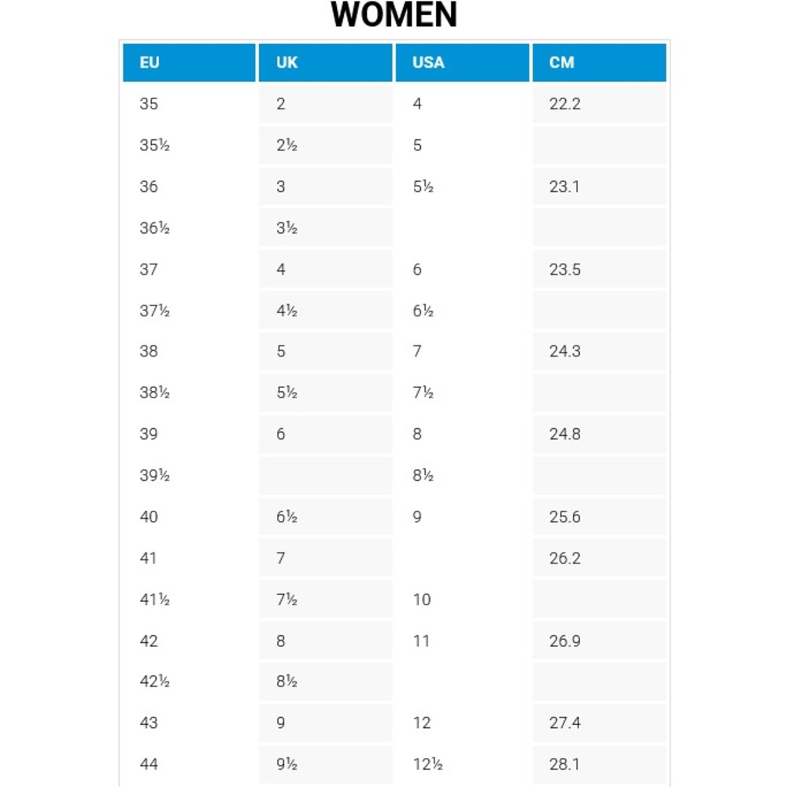Screen dimensions: 787x787
Task: Select UK size 8½ cell
Action: [x=326, y=682]
